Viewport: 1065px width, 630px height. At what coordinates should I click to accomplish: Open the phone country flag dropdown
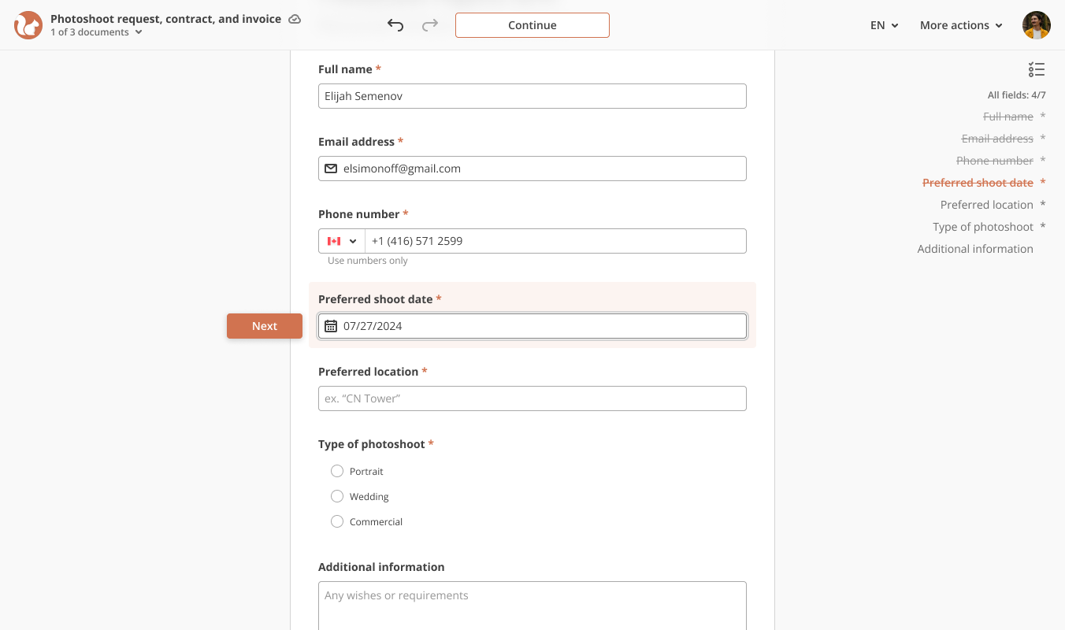point(342,241)
